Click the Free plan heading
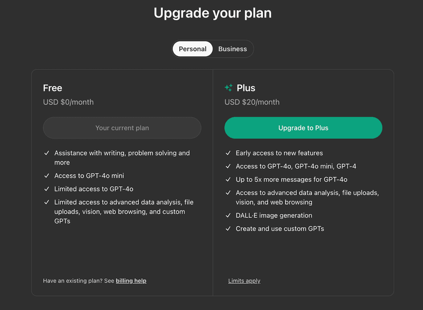 tap(52, 88)
